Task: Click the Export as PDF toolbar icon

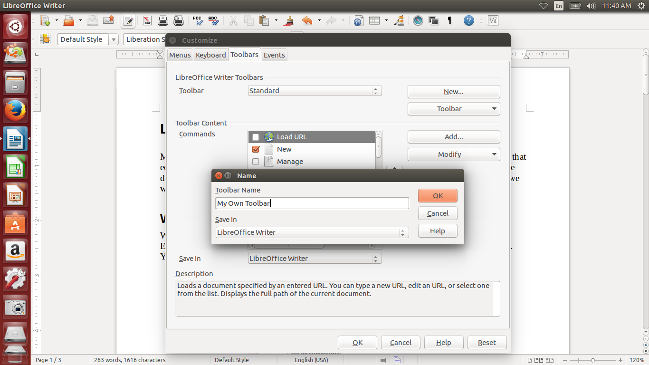Action: (x=147, y=20)
